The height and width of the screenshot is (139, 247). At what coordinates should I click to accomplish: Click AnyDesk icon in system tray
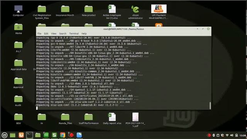click(209, 136)
